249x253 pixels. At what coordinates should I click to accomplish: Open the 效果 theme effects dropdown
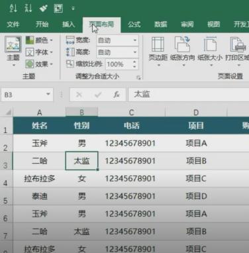[39, 64]
